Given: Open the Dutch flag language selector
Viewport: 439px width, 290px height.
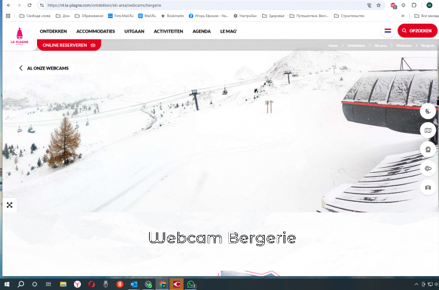Looking at the screenshot, I should pyautogui.click(x=388, y=31).
